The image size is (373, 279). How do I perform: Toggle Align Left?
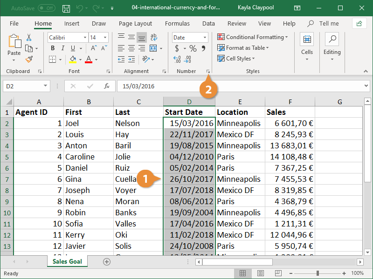click(x=121, y=48)
